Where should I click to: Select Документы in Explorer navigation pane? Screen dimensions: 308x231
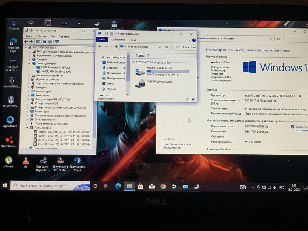(114, 73)
